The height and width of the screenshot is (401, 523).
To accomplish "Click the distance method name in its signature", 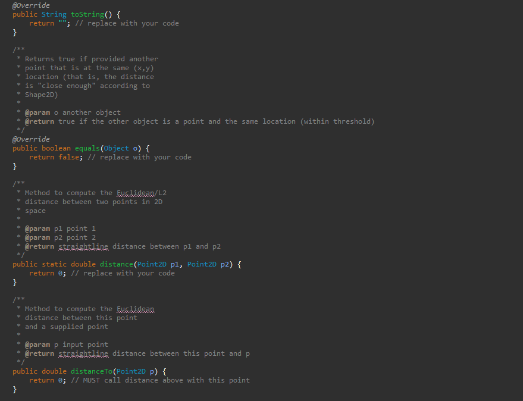I will [x=117, y=264].
